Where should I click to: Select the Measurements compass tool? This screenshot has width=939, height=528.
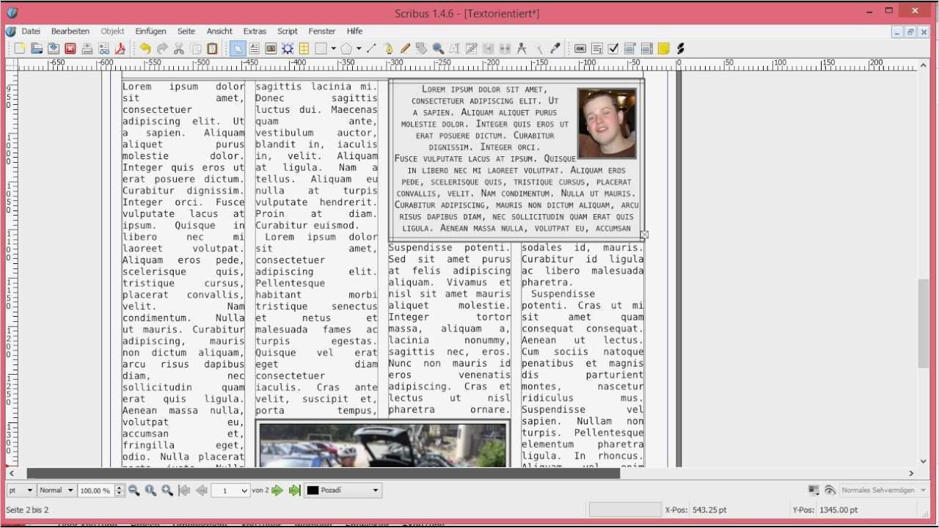point(522,48)
